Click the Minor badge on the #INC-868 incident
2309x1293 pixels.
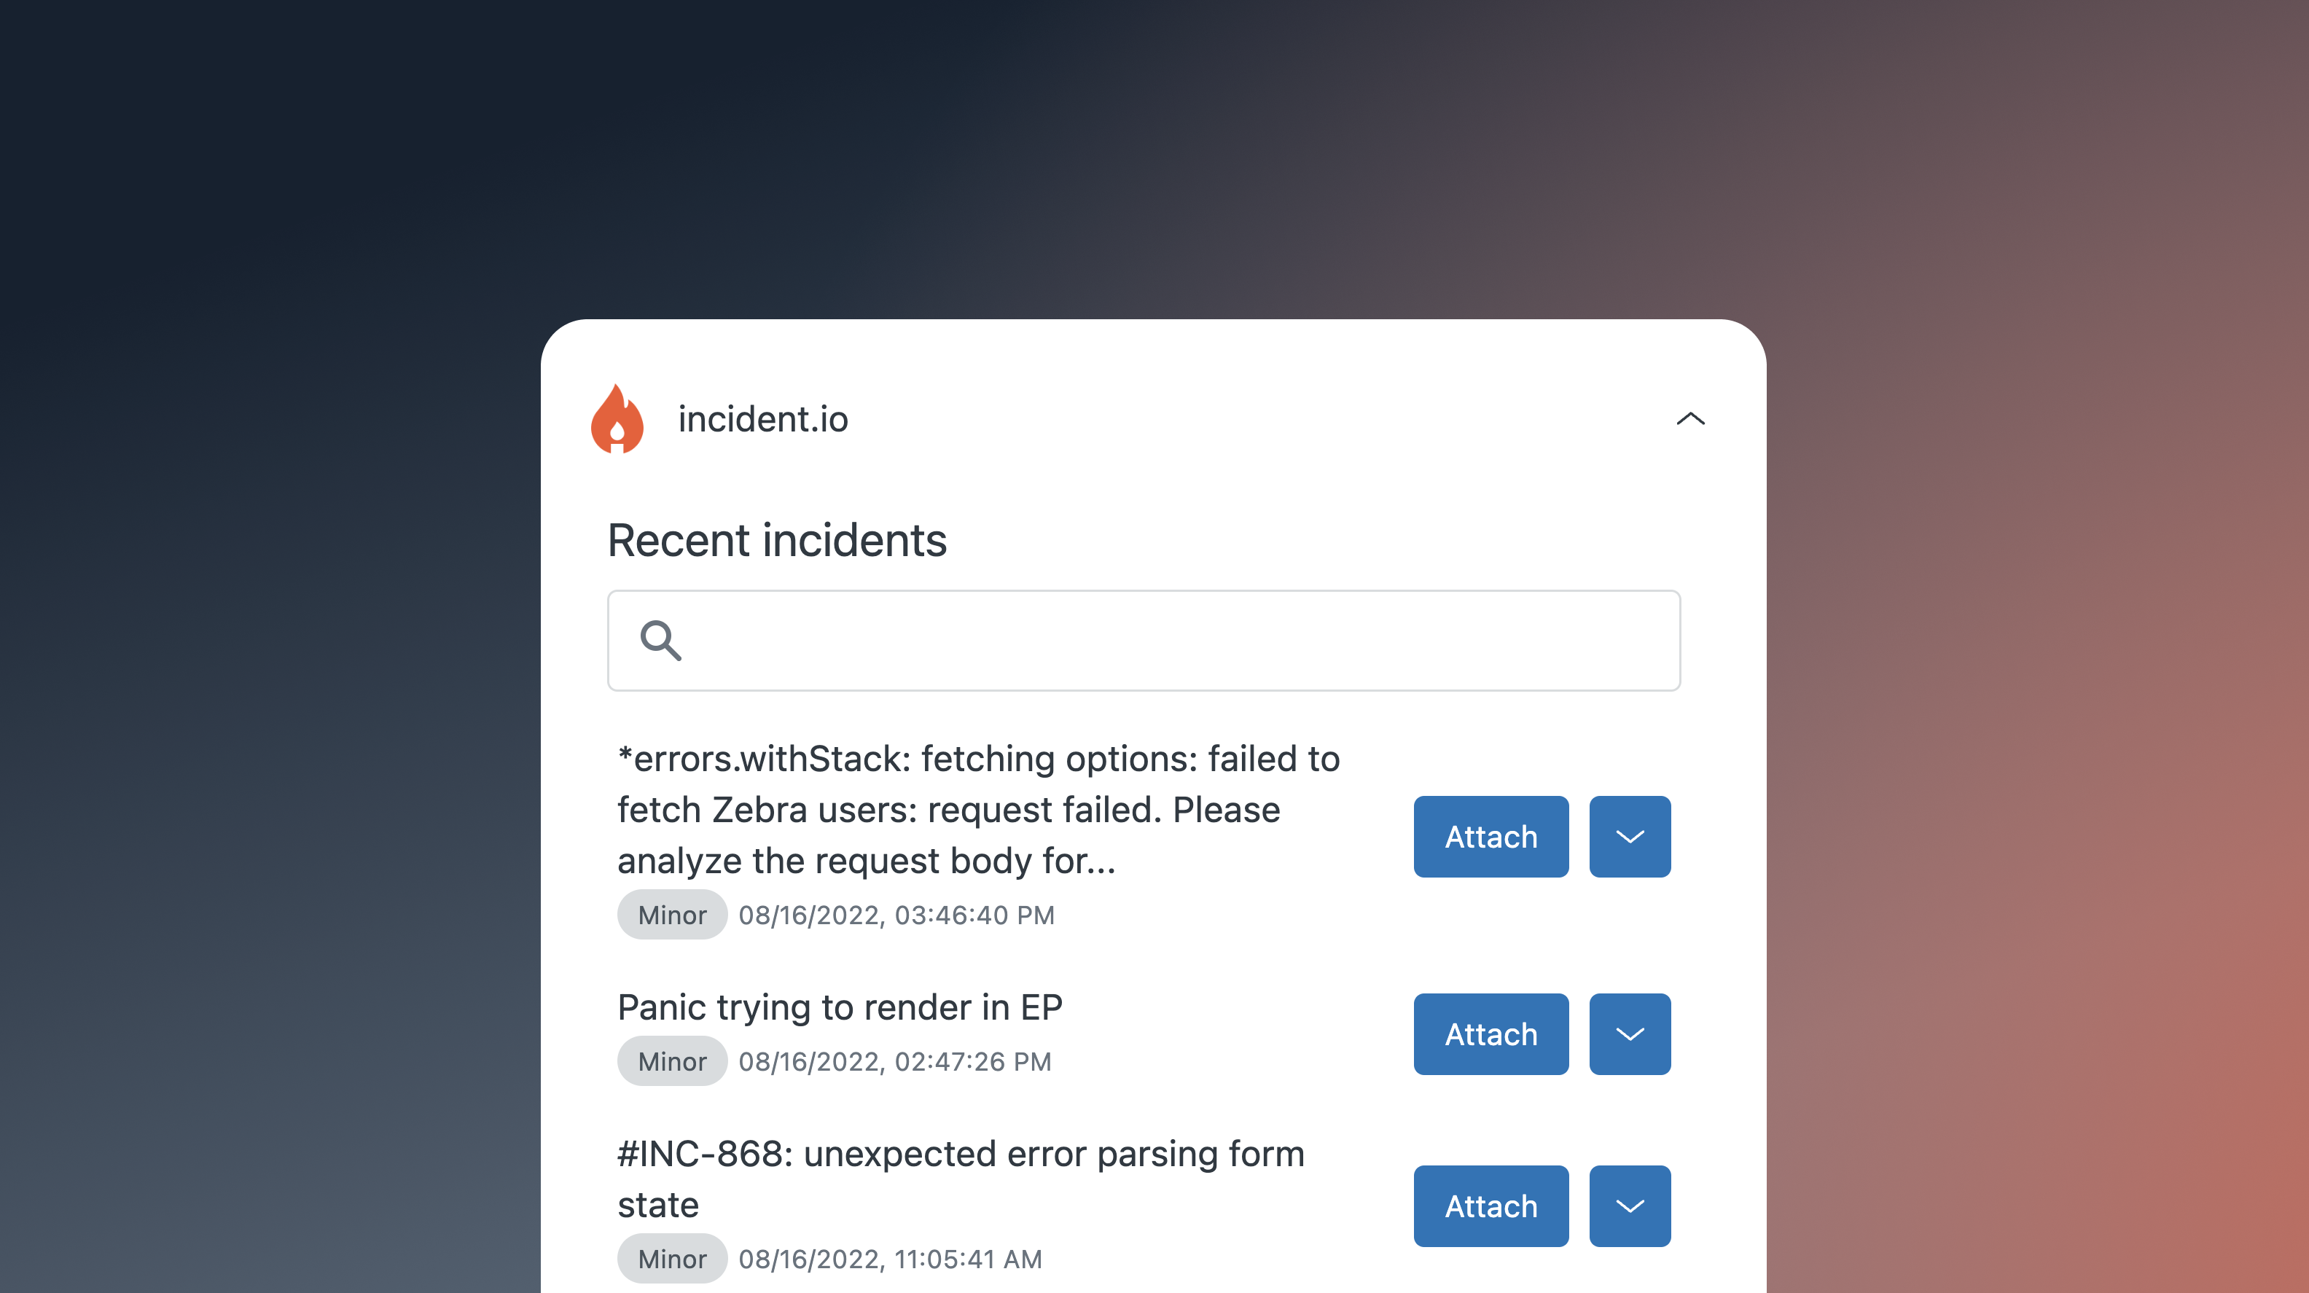672,1258
